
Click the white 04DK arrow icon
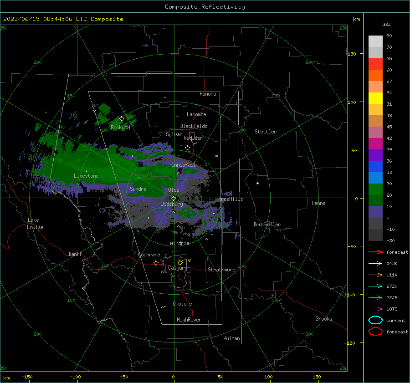click(x=375, y=263)
